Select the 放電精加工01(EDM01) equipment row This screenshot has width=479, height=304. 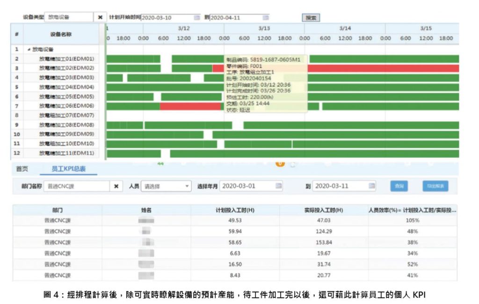pos(66,59)
